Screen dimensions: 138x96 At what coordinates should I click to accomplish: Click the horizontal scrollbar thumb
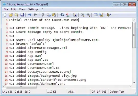pyautogui.click(x=21, y=87)
